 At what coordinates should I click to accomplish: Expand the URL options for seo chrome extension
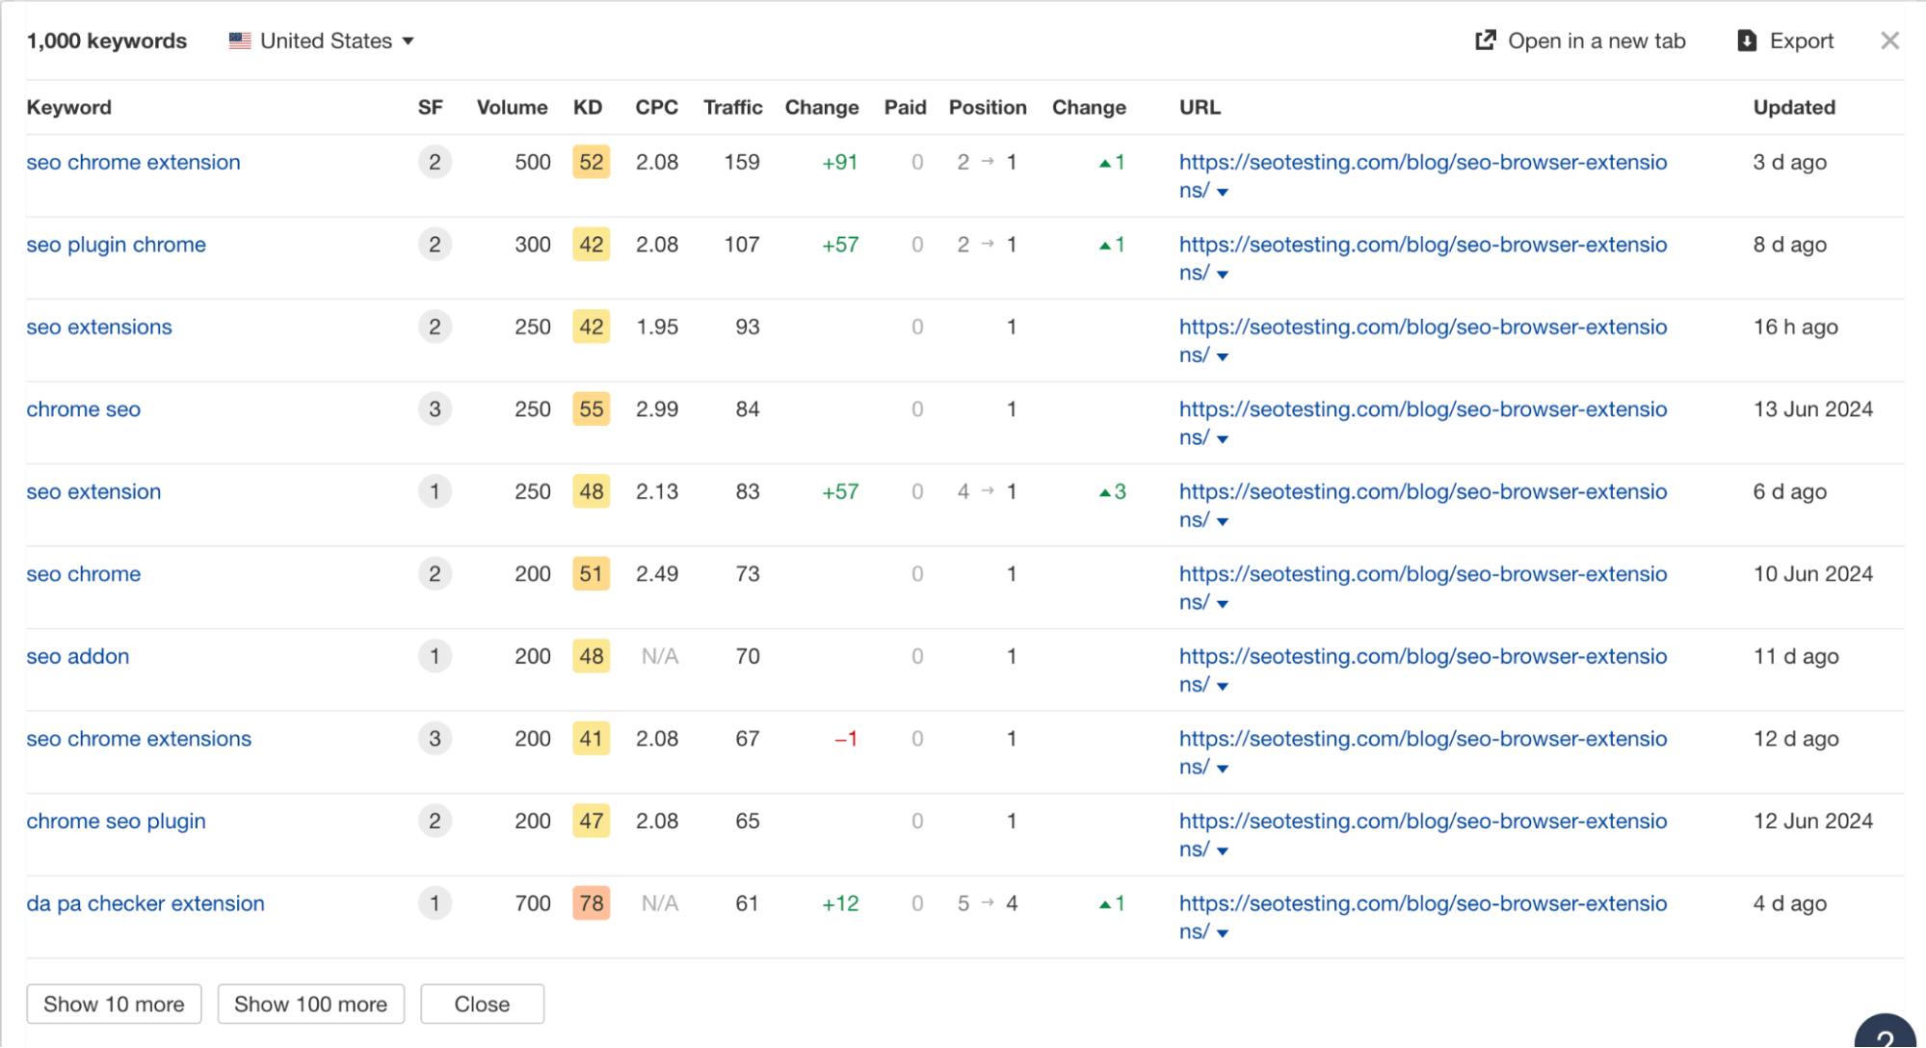(x=1222, y=192)
